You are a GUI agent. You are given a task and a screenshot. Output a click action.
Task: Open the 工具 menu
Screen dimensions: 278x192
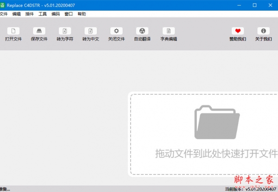point(43,14)
